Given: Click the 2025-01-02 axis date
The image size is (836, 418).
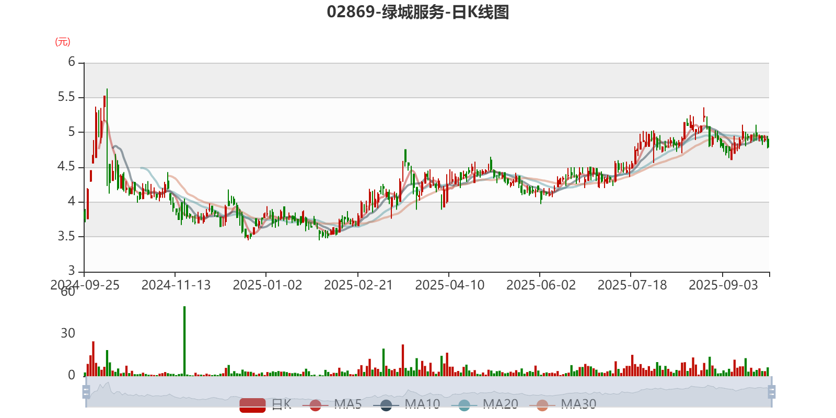Looking at the screenshot, I should (268, 285).
